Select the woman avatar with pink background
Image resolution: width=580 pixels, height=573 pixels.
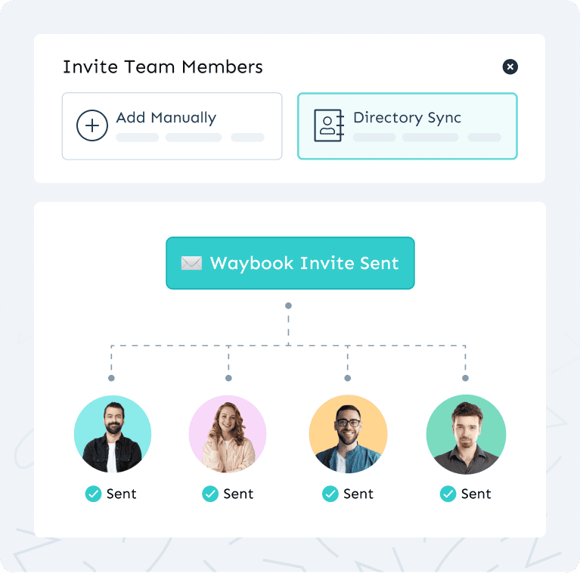point(228,434)
